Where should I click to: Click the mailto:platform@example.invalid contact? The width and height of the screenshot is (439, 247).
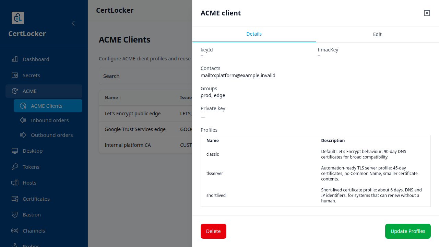(x=238, y=75)
